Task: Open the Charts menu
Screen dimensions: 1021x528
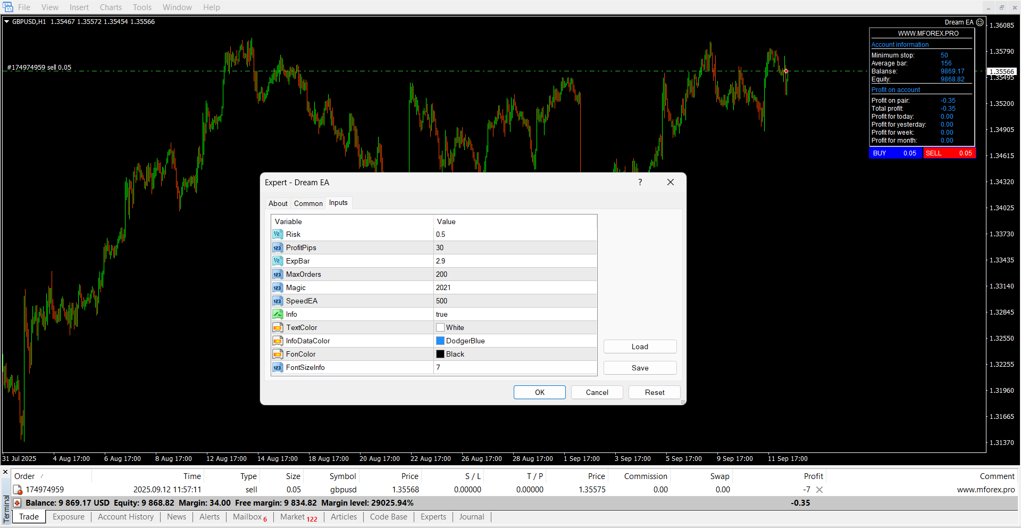Action: coord(111,7)
